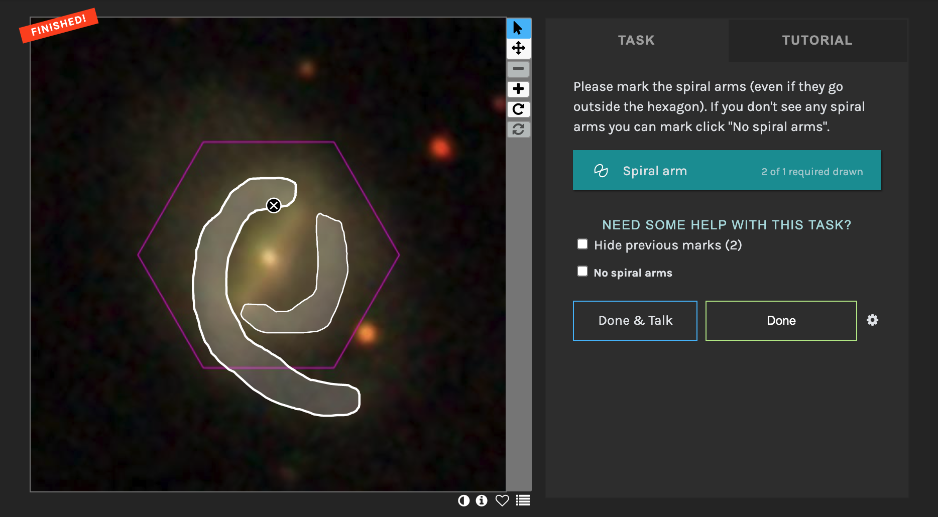Add subject to favorites with heart

coord(502,500)
